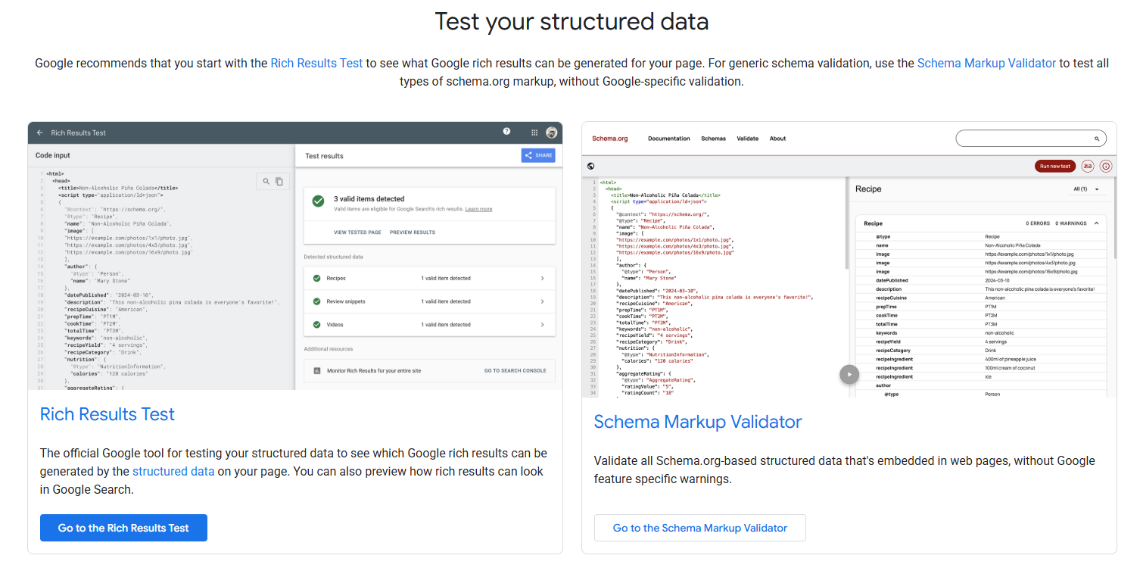Image resolution: width=1143 pixels, height=574 pixels.
Task: Open the About menu on Schema.org
Action: click(777, 139)
